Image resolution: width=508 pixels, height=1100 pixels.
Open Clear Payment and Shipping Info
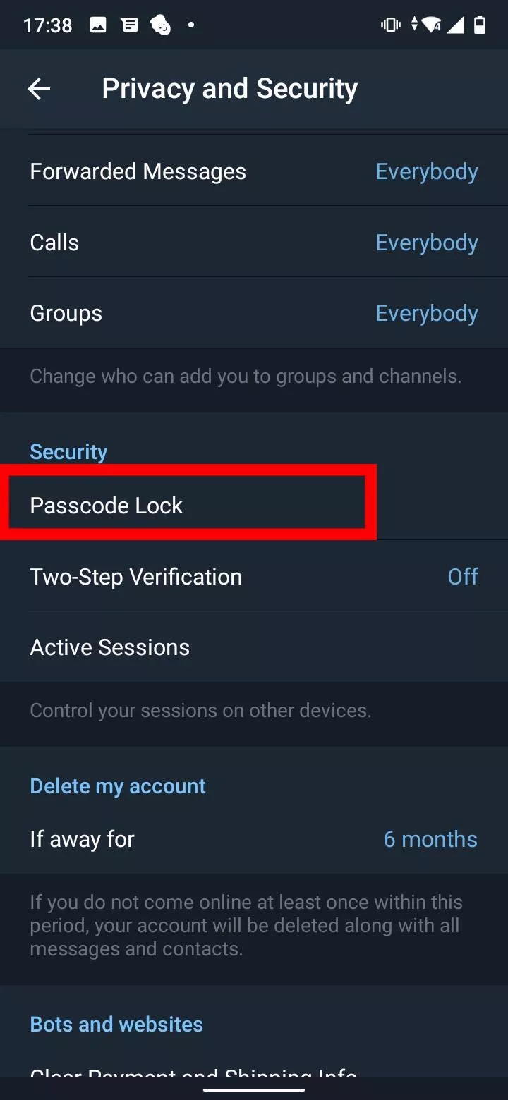(254, 1072)
